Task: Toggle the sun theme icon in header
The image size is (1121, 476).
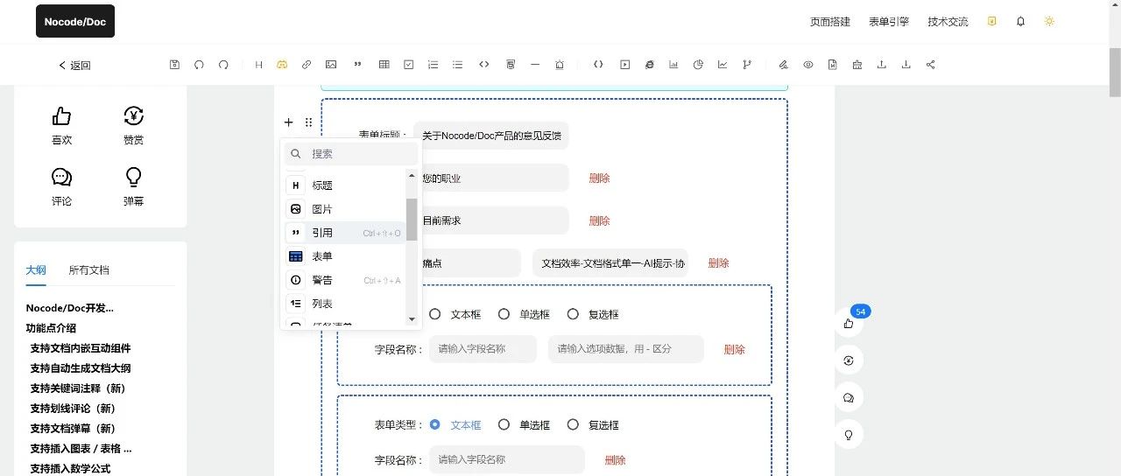Action: click(1049, 21)
